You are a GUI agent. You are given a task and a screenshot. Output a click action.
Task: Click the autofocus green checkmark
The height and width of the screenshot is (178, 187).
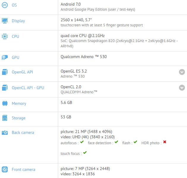pyautogui.click(x=82, y=142)
